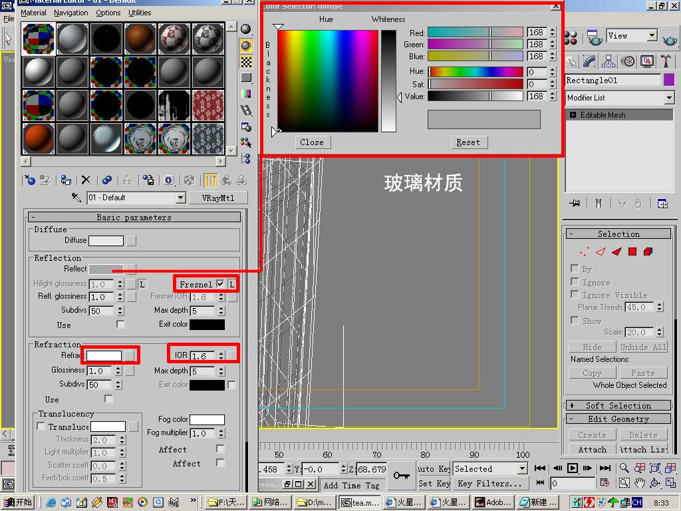This screenshot has width=681, height=511.
Task: Click the Go to Start control
Action: (540, 468)
